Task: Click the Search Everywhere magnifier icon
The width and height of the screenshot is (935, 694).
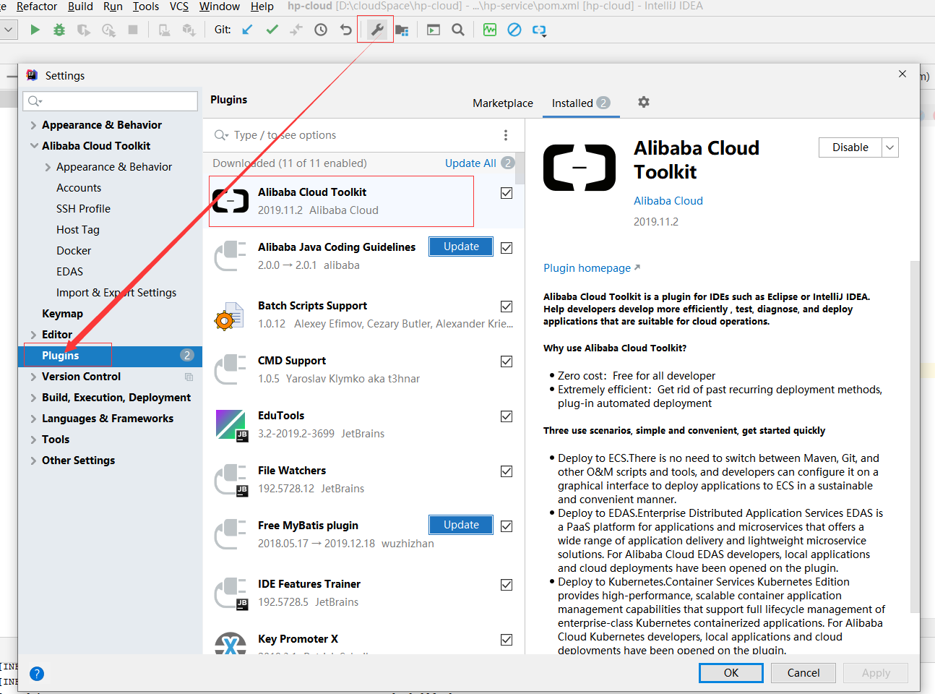Action: pyautogui.click(x=458, y=30)
